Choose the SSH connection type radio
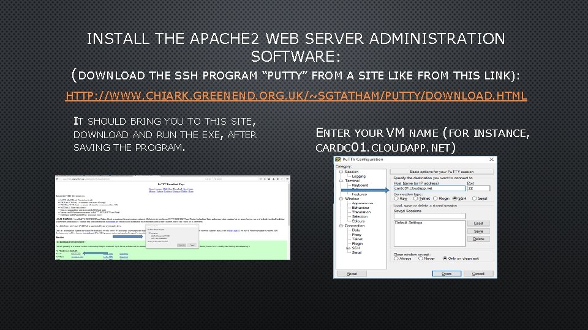Image resolution: width=588 pixels, height=330 pixels. tap(455, 198)
